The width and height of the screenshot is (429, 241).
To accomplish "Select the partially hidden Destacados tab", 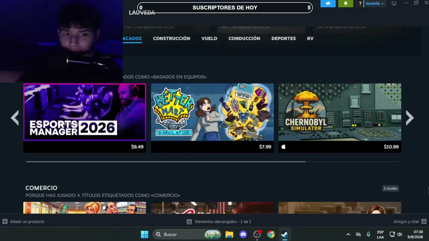I will point(132,38).
